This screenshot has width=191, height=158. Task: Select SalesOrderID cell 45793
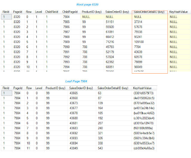tap(118, 47)
